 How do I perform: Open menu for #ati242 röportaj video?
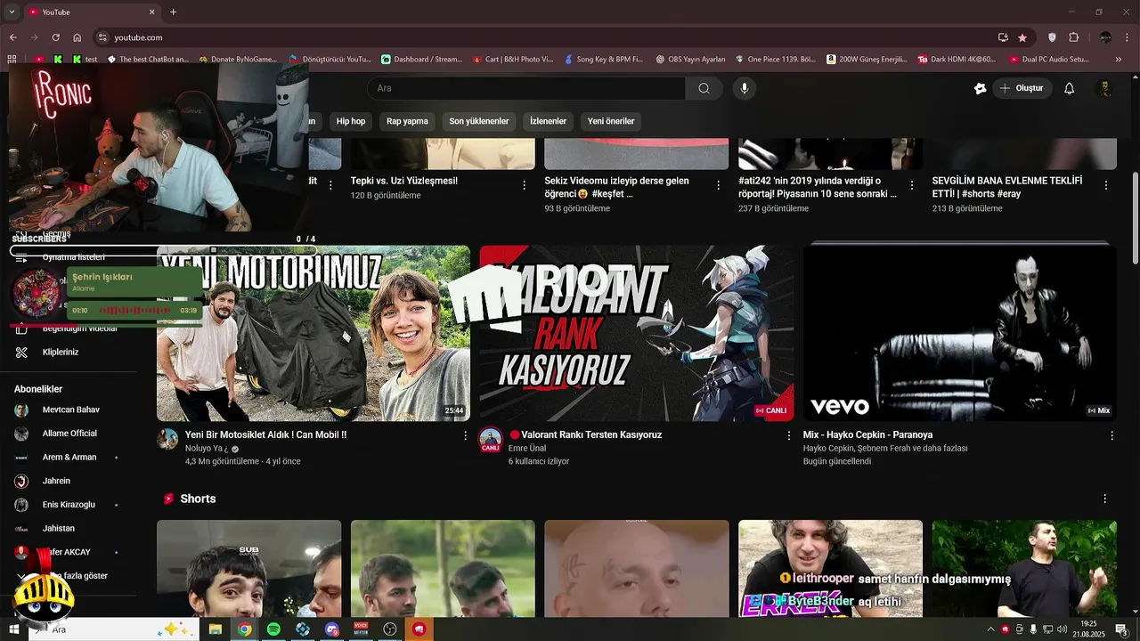tap(912, 185)
